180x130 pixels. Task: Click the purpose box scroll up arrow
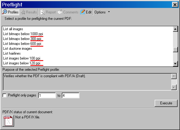tap(174, 76)
